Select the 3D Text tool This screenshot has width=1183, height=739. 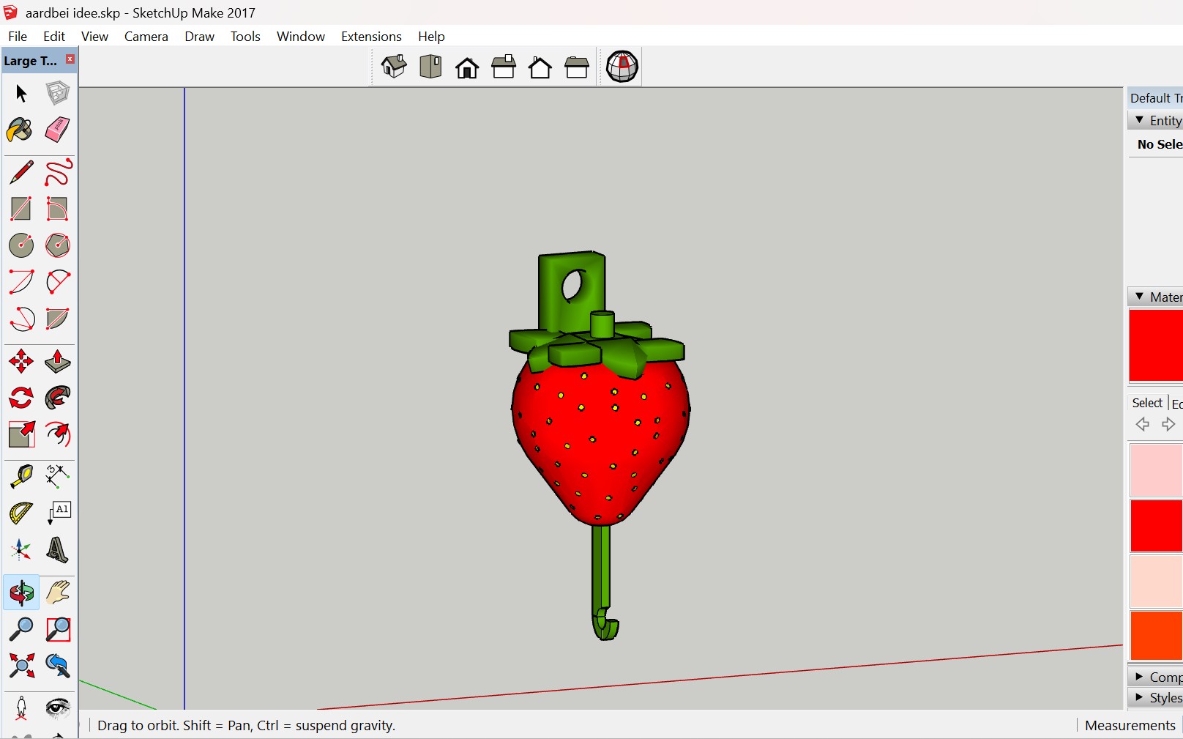coord(57,549)
